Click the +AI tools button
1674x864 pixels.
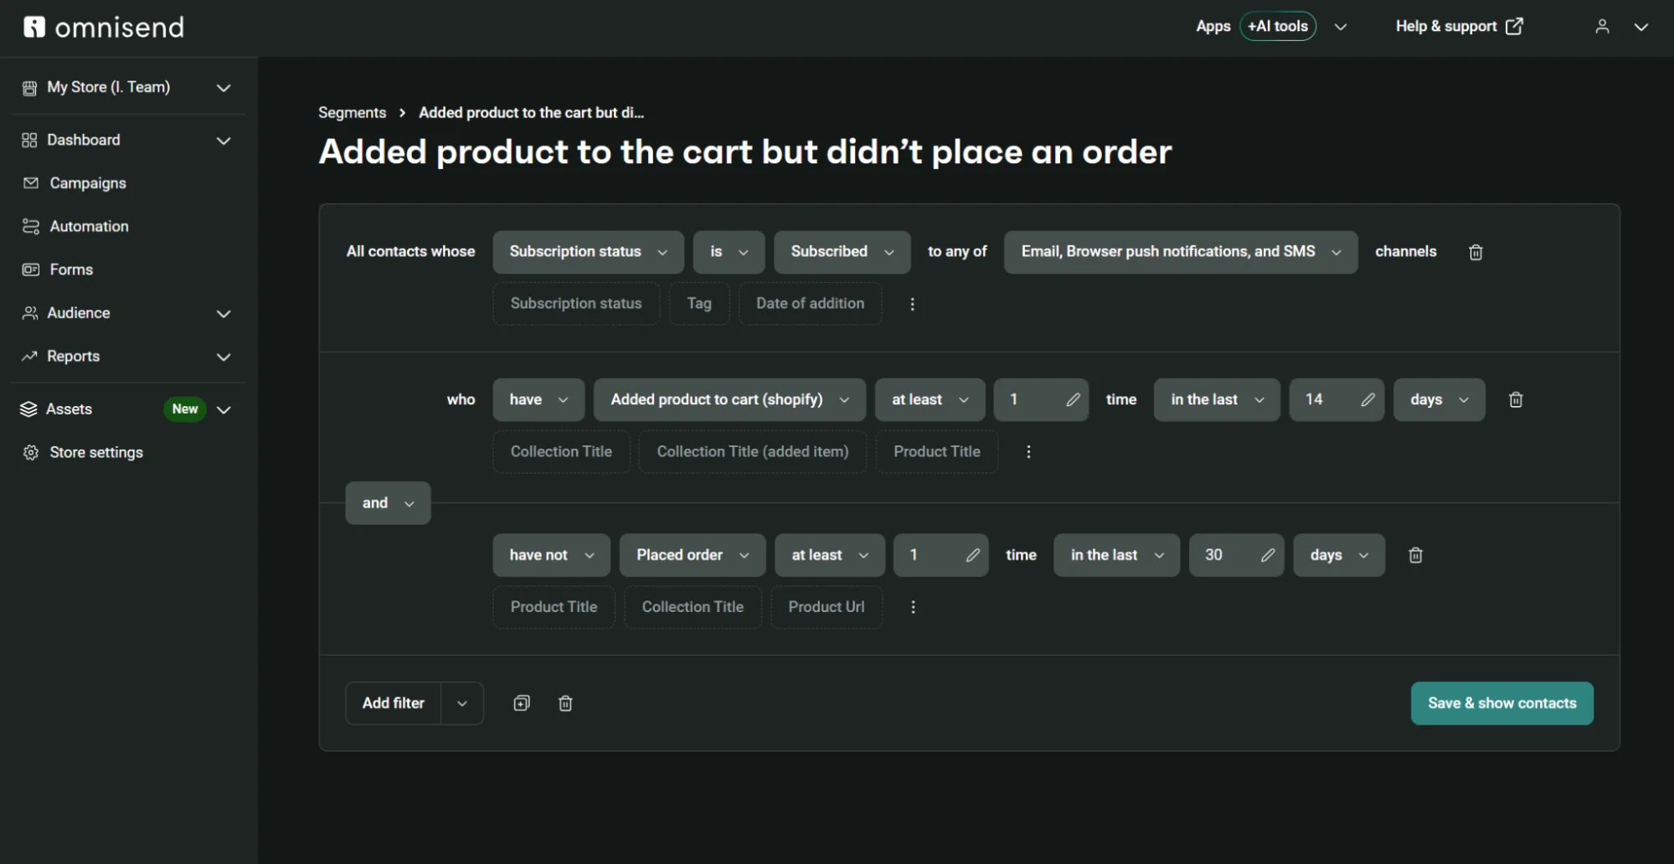coord(1278,27)
